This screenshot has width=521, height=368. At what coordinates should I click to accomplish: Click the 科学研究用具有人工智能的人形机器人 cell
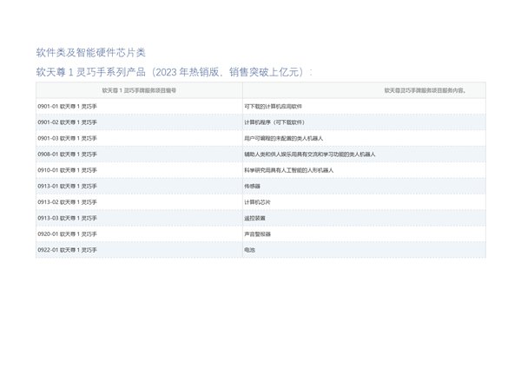pyautogui.click(x=289, y=170)
